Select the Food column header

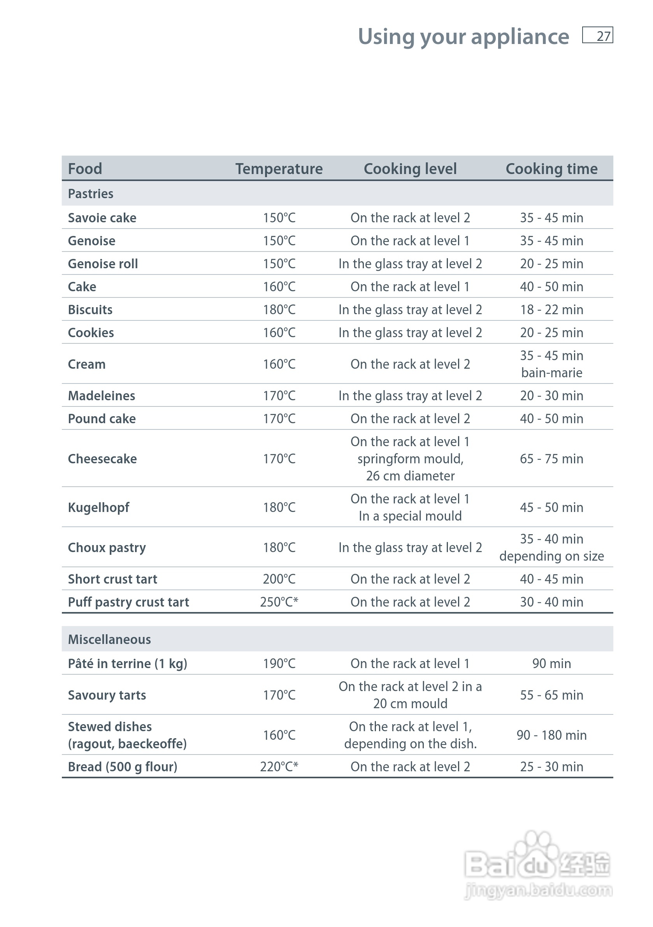(85, 169)
